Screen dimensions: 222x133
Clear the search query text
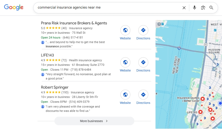(184, 8)
